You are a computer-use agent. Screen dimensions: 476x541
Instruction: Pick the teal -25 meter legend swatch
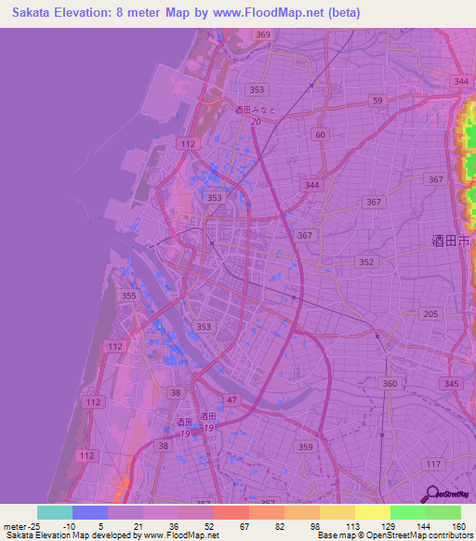55,513
